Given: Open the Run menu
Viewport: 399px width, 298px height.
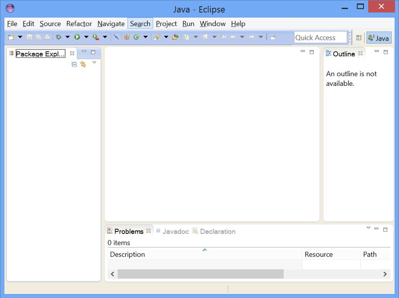Looking at the screenshot, I should coord(188,24).
